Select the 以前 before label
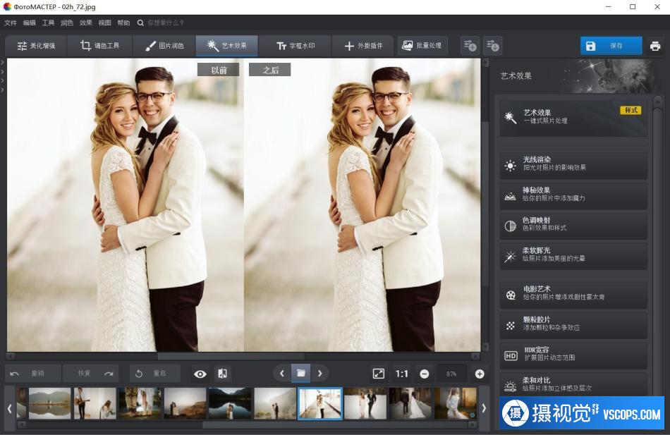 click(x=219, y=70)
